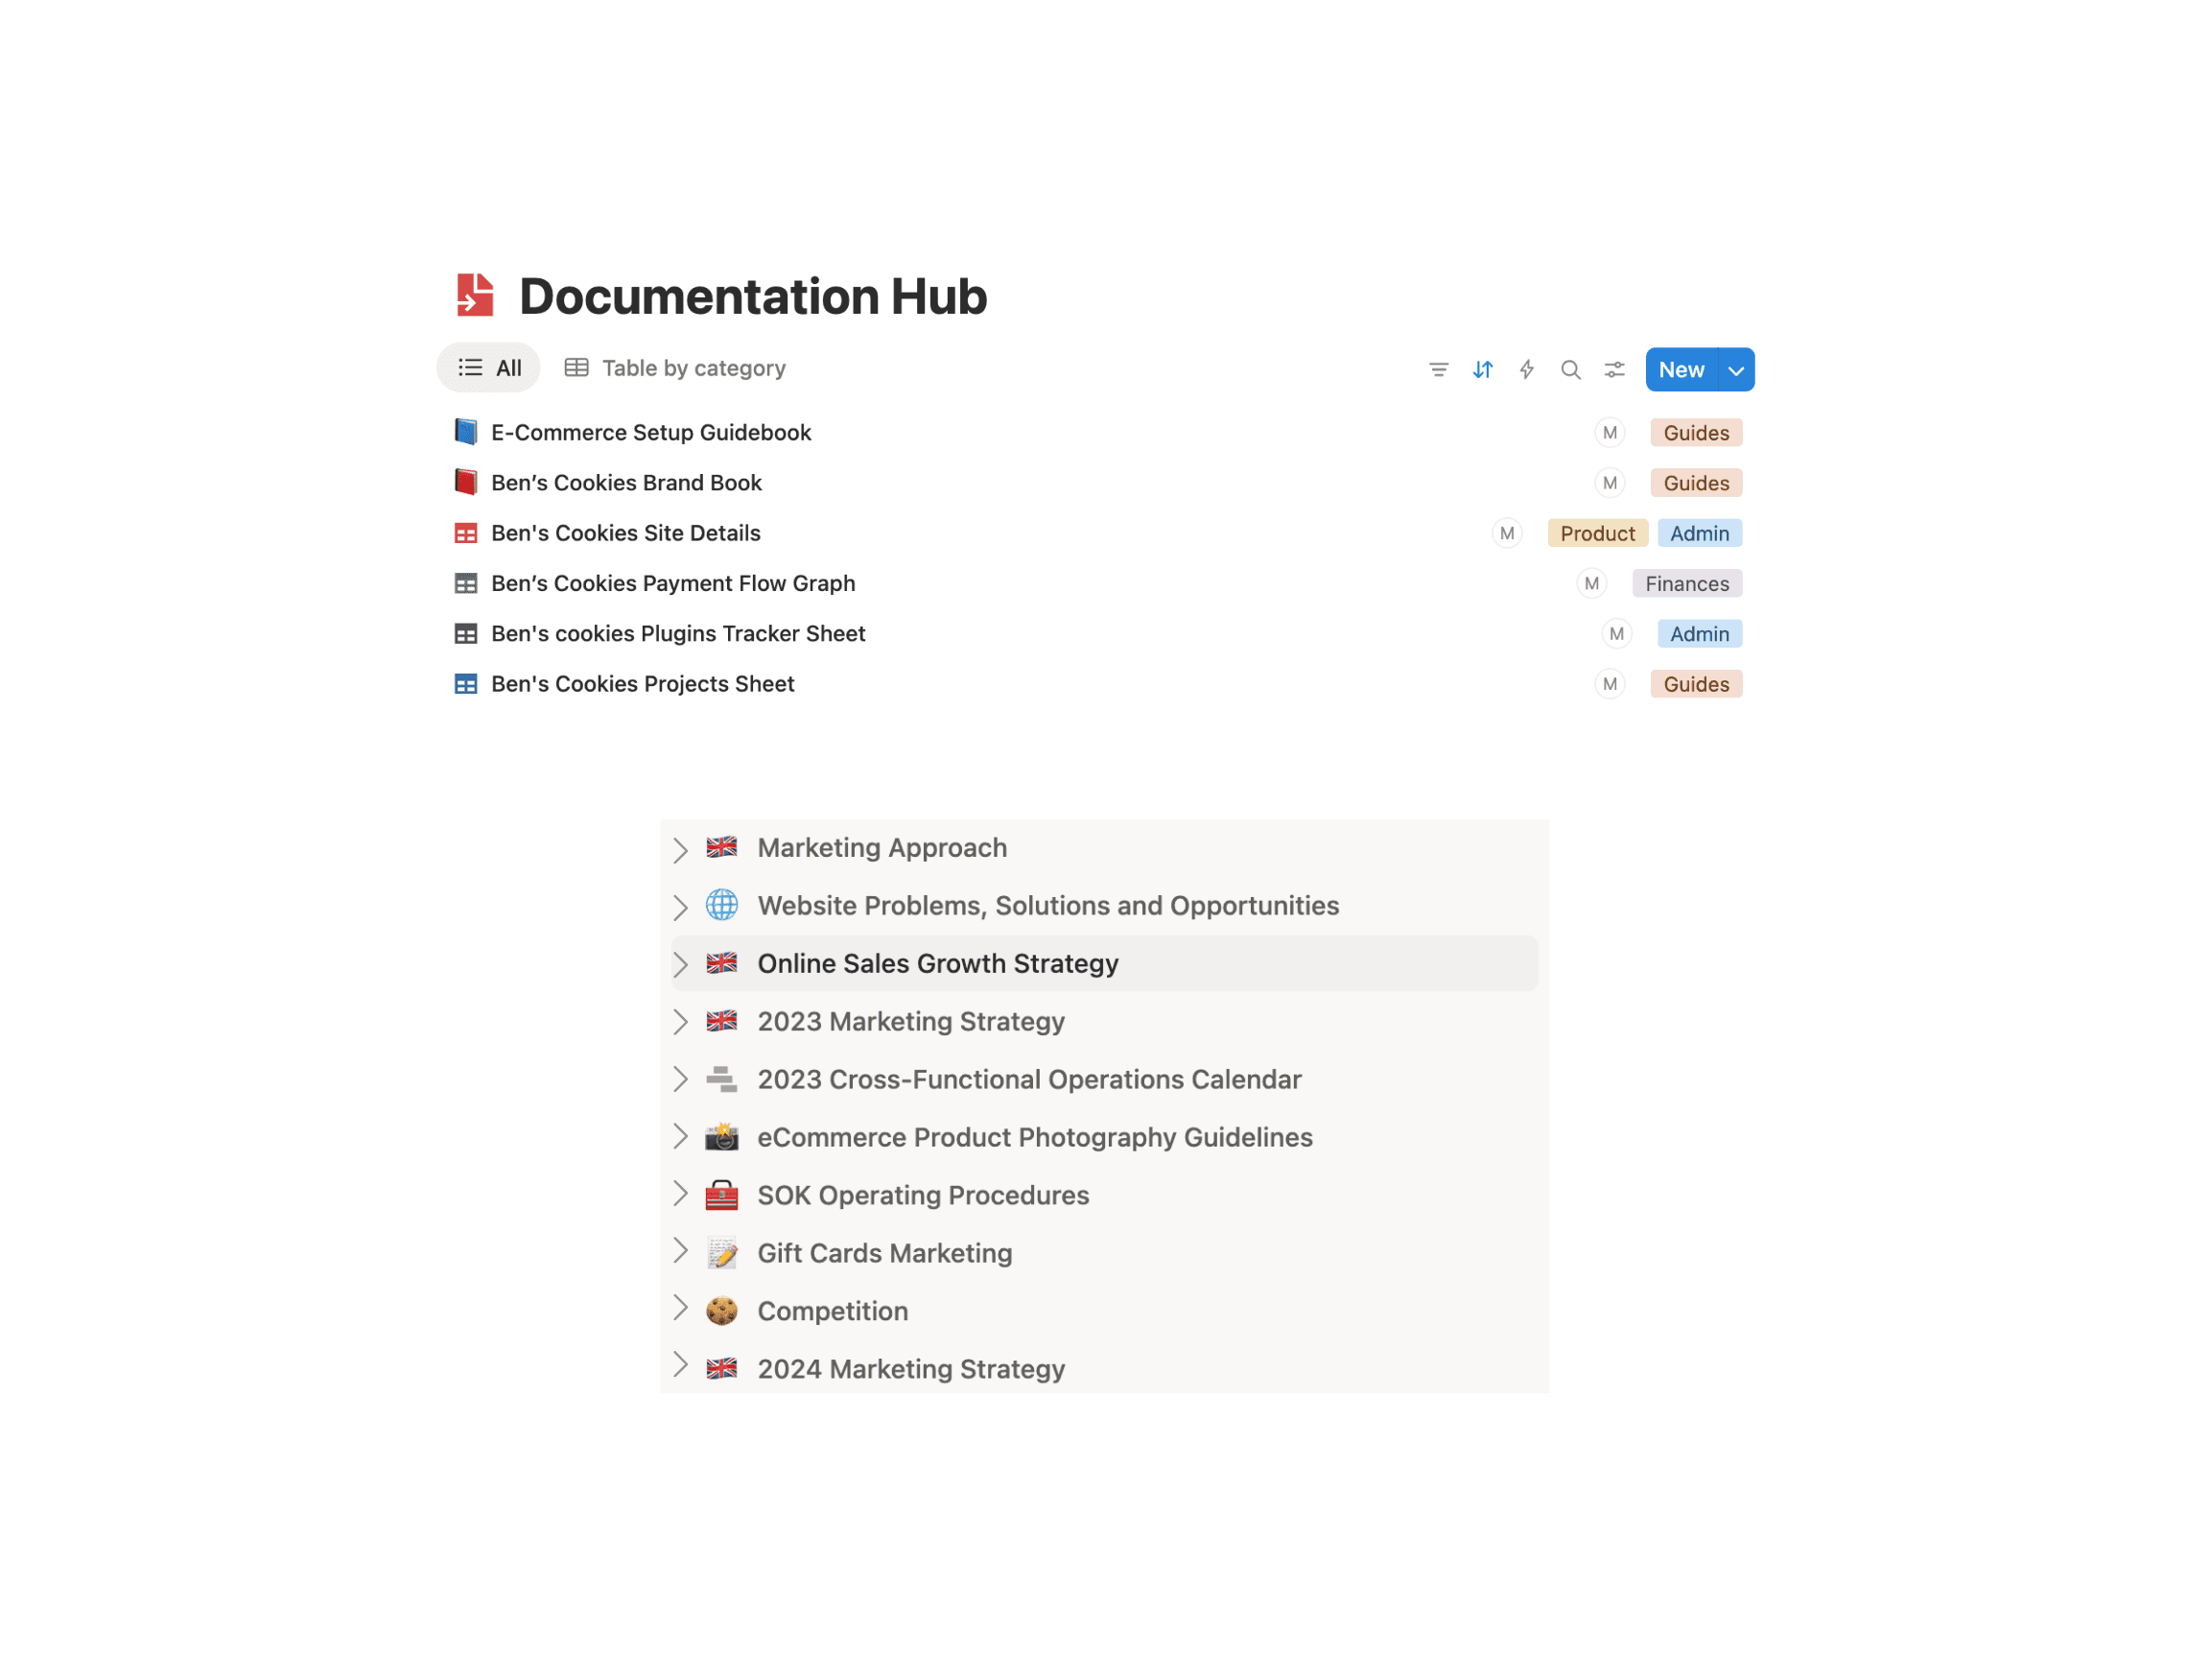Click the blue book icon beside E-Commerce Setup Guidebook

(465, 432)
